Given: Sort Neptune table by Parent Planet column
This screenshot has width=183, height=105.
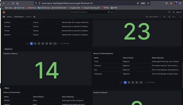Looking at the screenshot, I should pos(128,58).
